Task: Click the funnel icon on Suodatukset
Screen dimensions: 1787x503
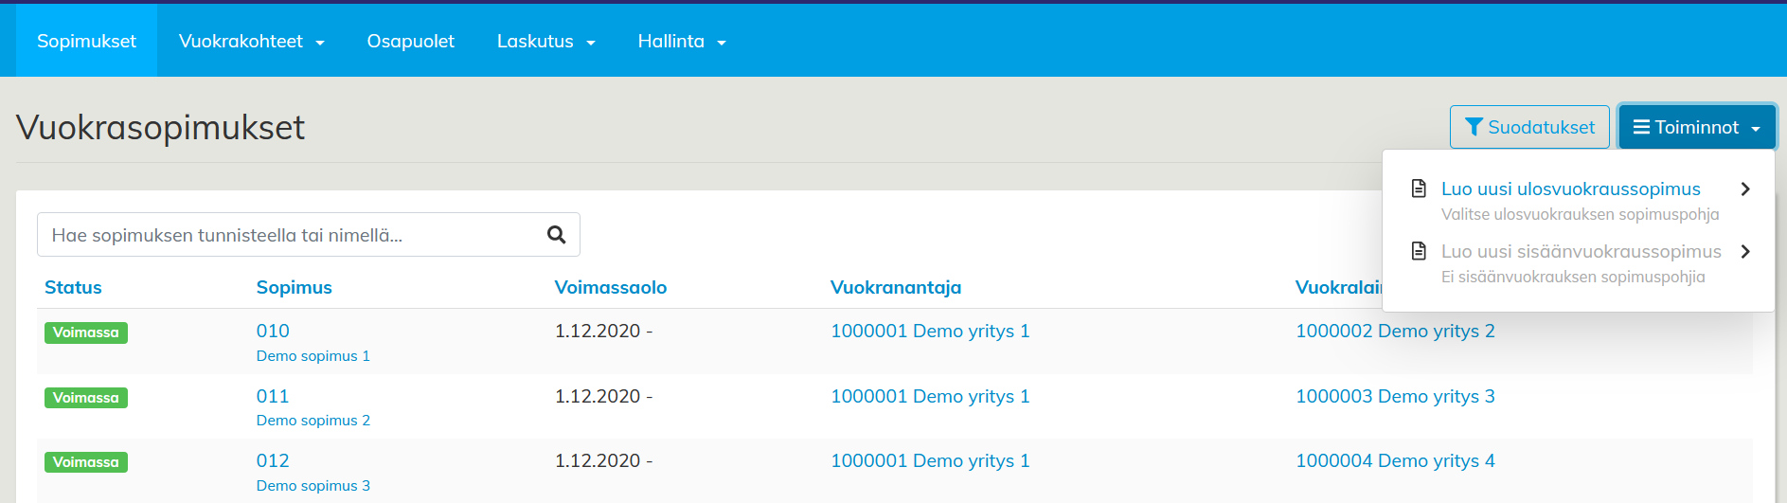Action: point(1474,127)
